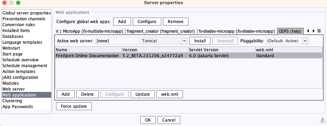
Task: Select Start page in sidebar
Action: 26,54
